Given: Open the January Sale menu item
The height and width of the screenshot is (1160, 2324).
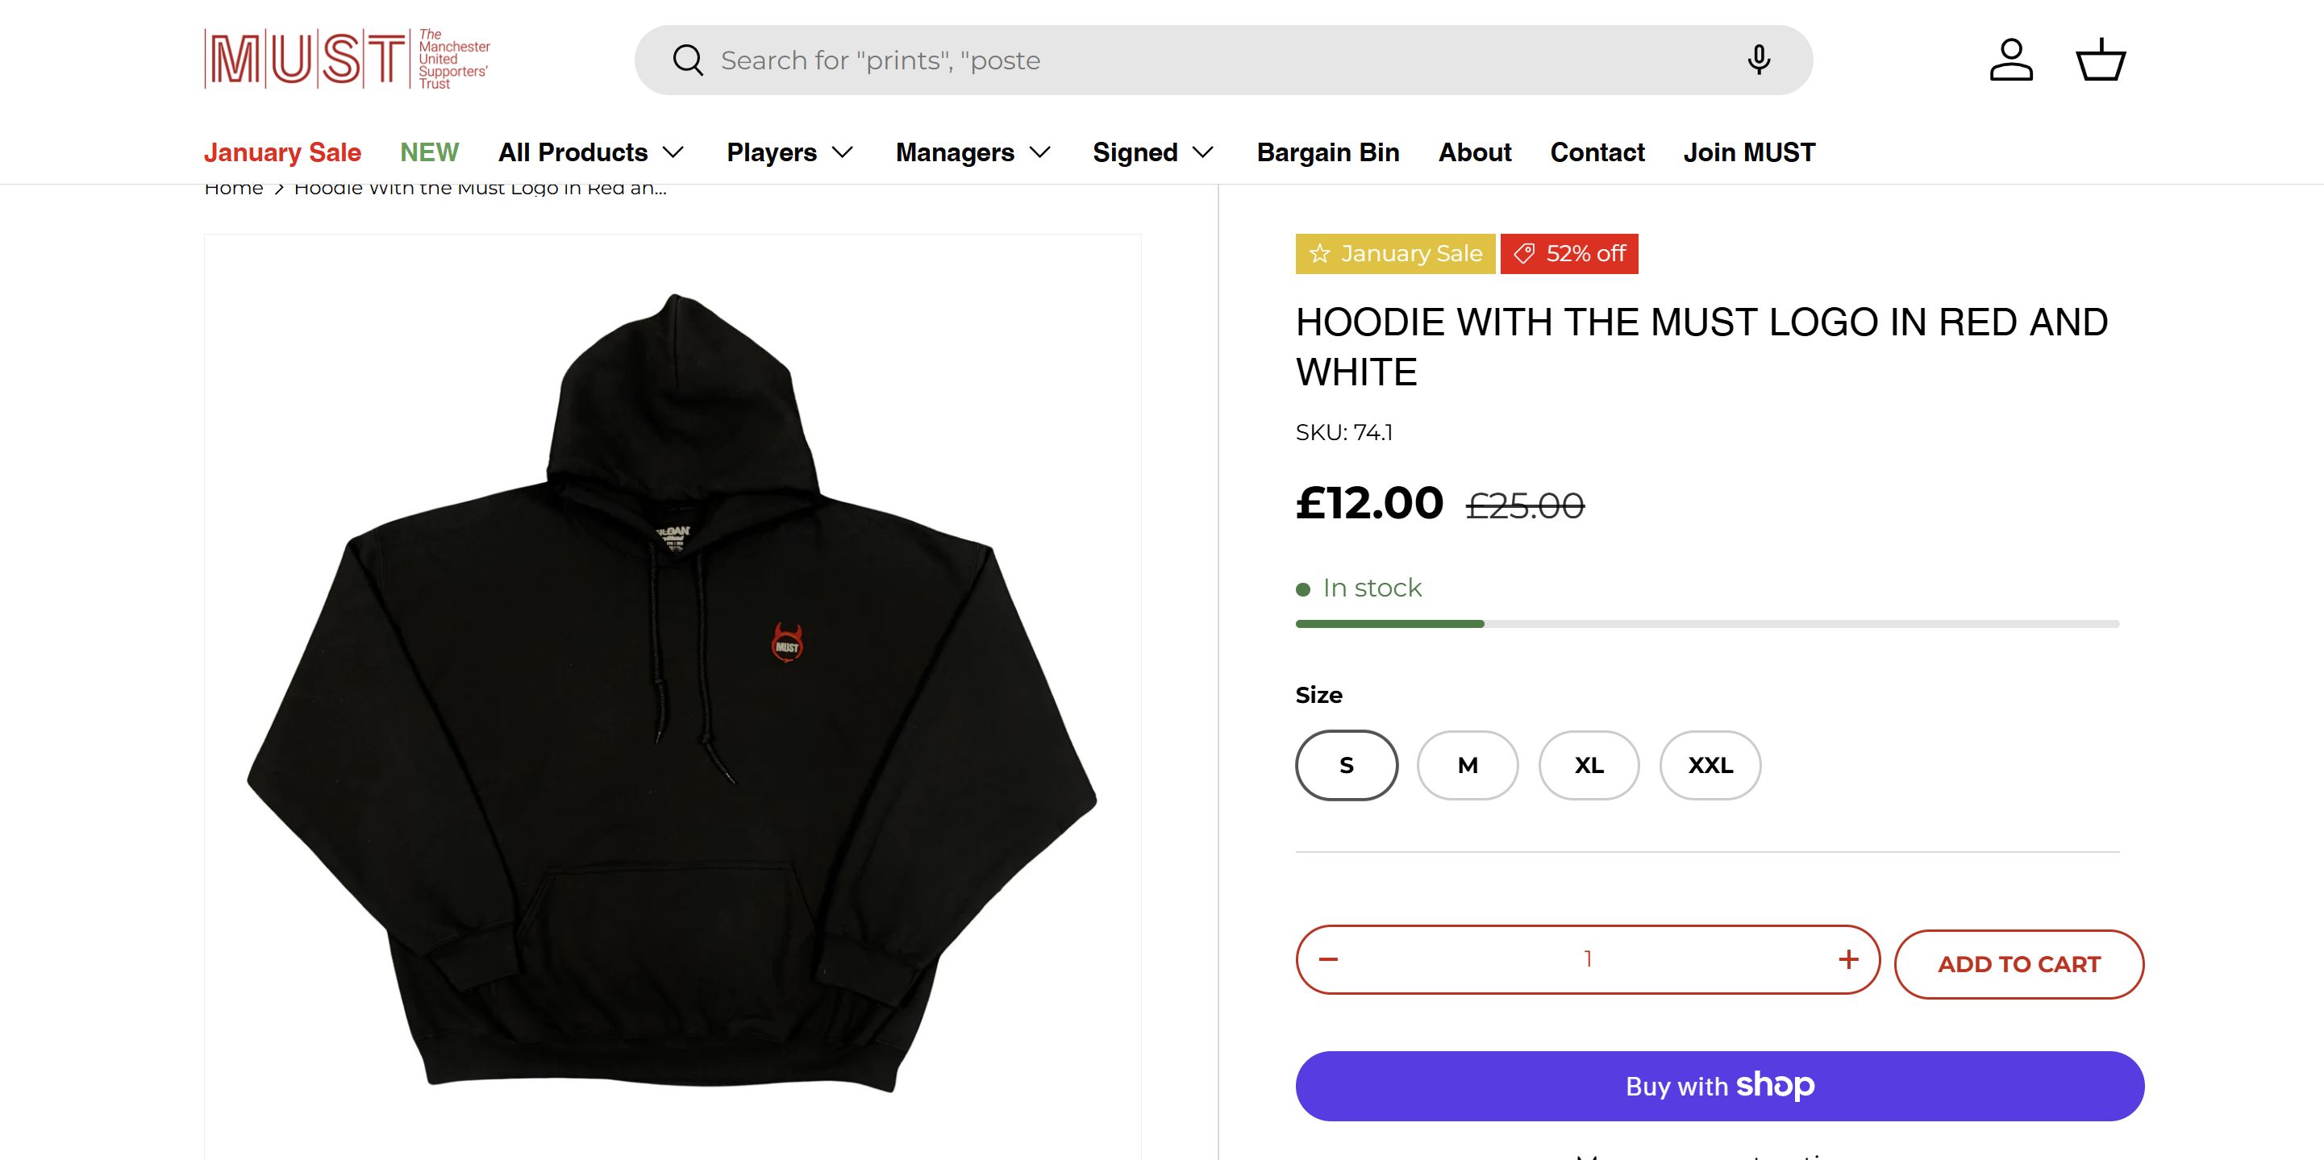Looking at the screenshot, I should pos(282,152).
